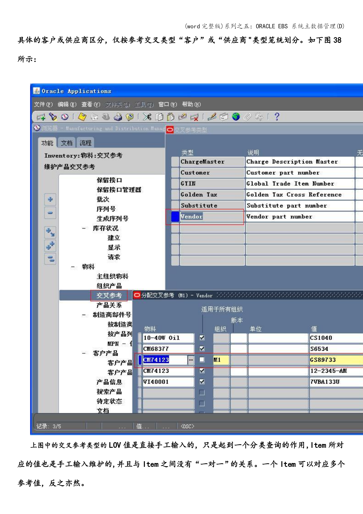The width and height of the screenshot is (363, 514).
Task: Toggle all-organizations checkbox for 10-40W Oil
Action: [202, 338]
